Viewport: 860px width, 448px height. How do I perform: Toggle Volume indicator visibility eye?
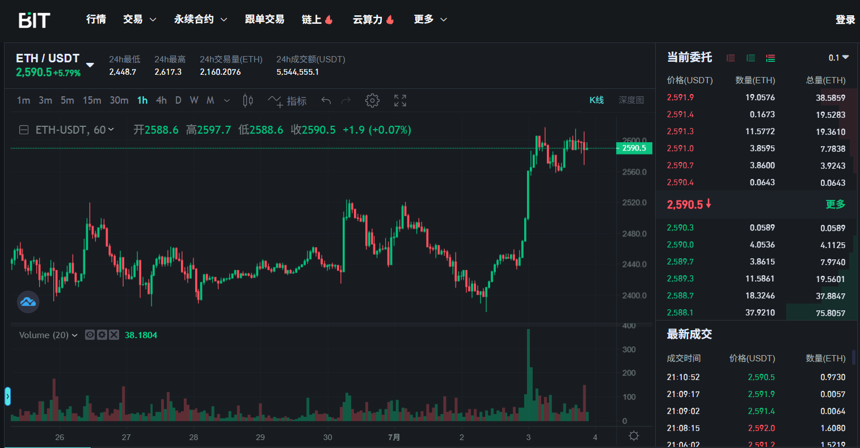pos(90,335)
